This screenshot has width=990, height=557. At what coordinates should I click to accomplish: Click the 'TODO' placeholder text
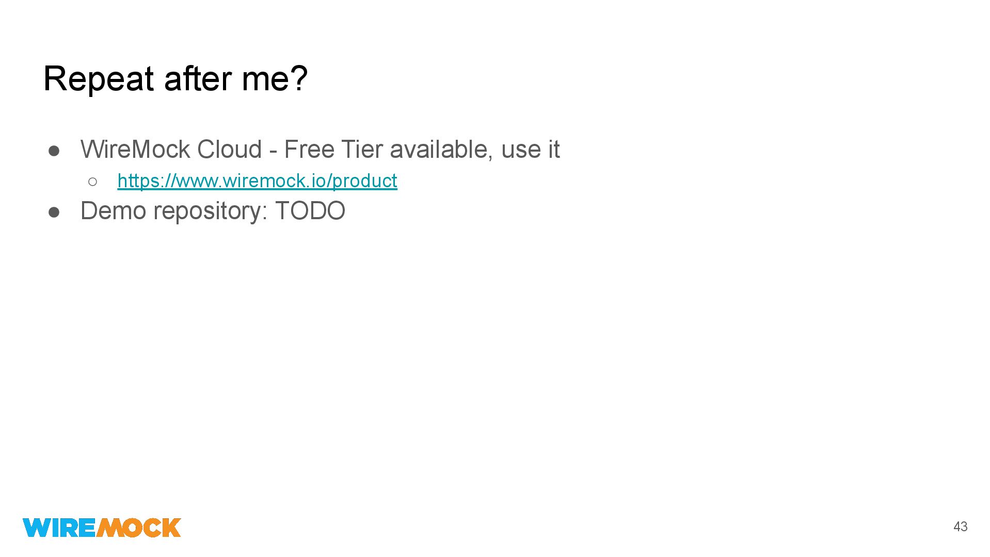[310, 211]
